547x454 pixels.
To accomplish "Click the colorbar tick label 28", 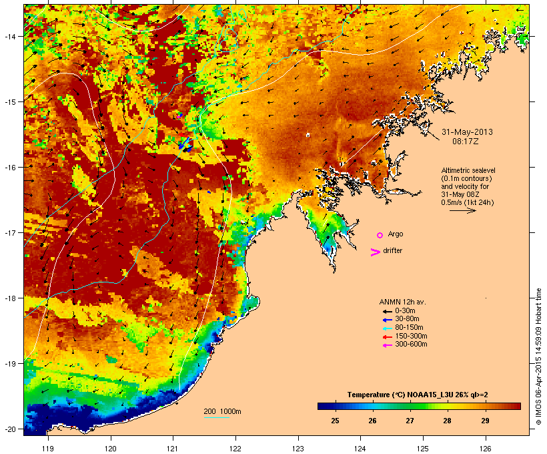I will point(448,421).
